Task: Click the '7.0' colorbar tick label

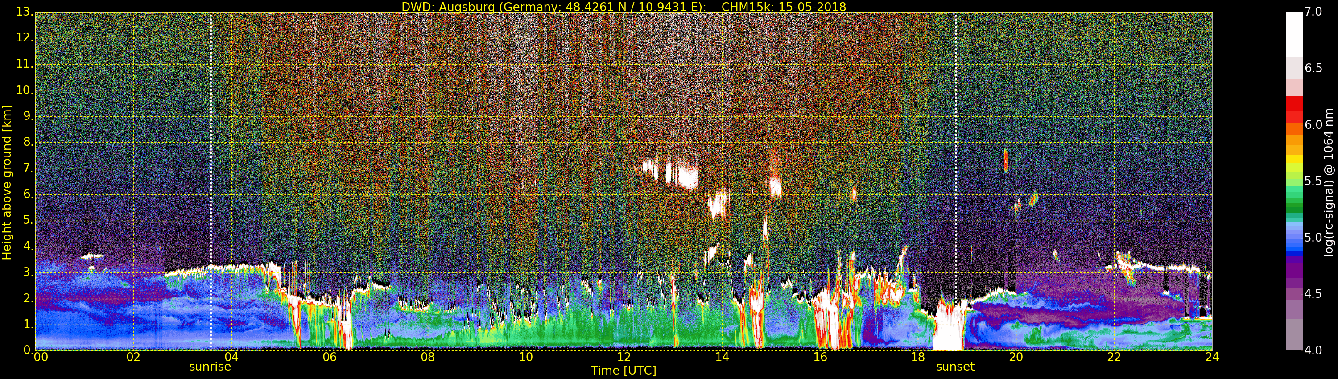Action: click(1313, 12)
